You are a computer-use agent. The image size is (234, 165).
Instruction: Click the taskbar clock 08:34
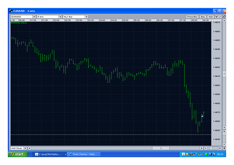pyautogui.click(x=220, y=154)
